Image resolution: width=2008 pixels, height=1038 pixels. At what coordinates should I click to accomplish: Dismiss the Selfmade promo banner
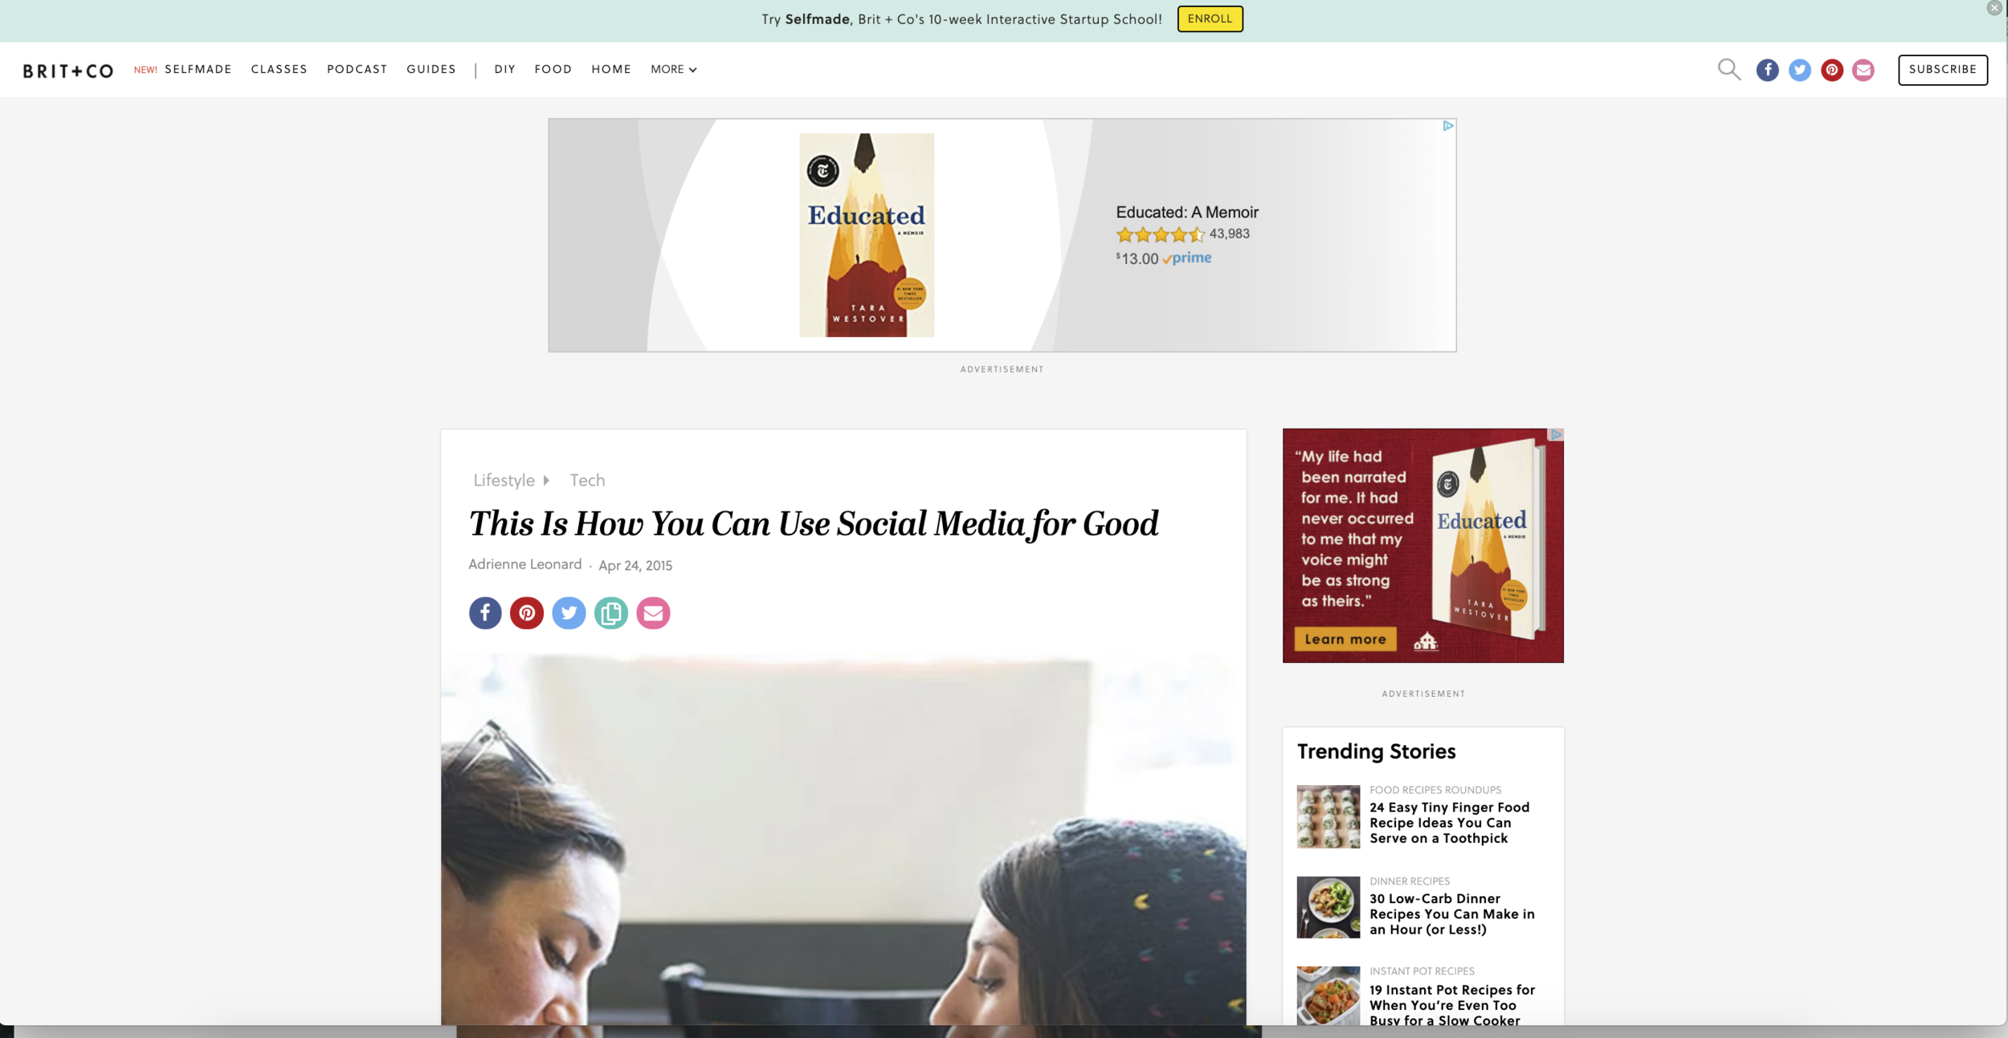coord(1994,8)
